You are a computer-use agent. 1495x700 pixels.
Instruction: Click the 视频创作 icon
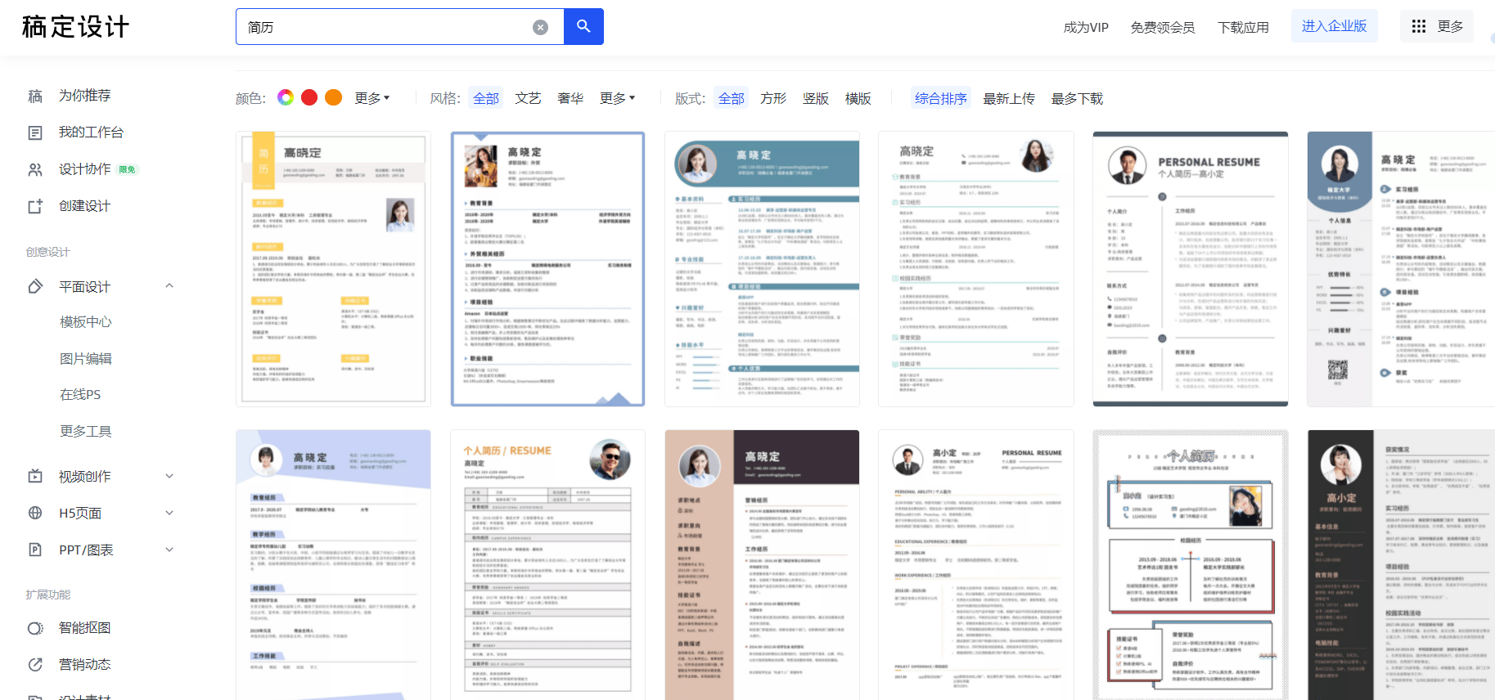(x=35, y=477)
